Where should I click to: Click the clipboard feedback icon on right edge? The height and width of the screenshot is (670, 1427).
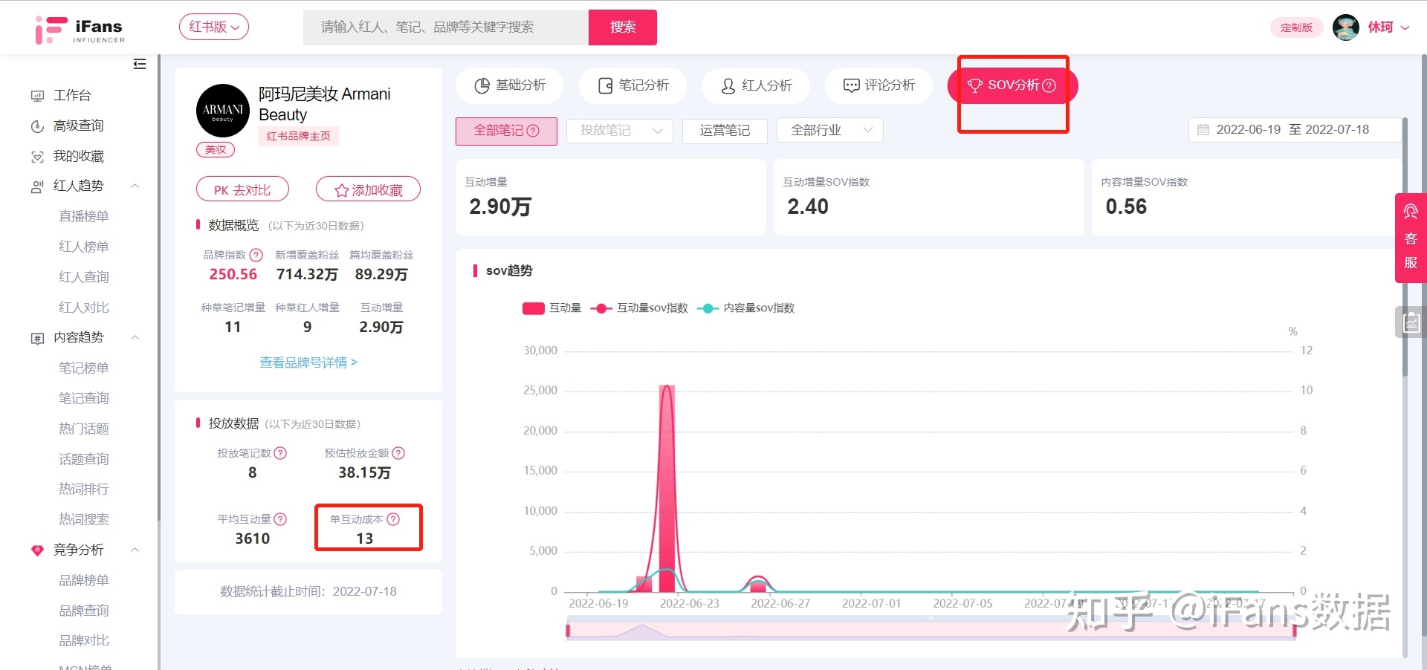(1411, 322)
